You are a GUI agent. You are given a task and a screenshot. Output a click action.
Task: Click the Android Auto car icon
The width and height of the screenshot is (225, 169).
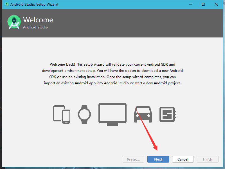pos(143,114)
